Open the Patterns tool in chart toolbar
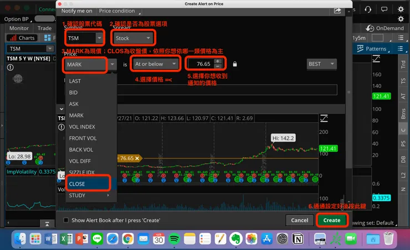Screen dimensions: 410x250 tap(372, 49)
